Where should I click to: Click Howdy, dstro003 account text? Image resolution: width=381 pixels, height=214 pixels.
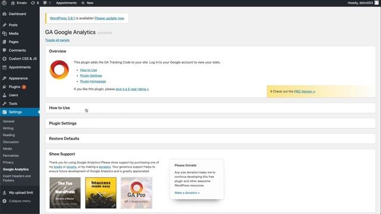pyautogui.click(x=360, y=3)
